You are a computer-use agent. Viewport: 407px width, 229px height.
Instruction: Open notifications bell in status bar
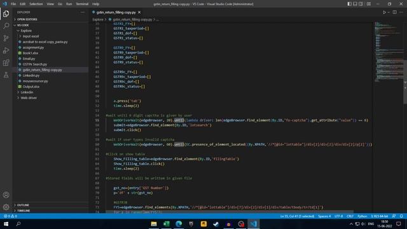[x=401, y=216]
